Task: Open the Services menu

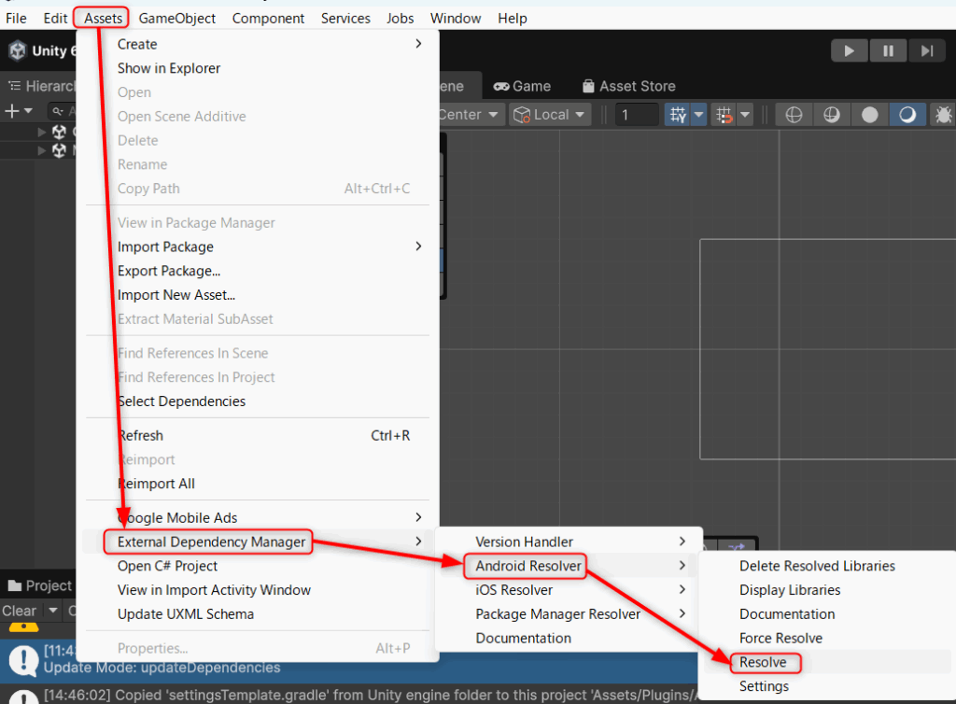Action: pyautogui.click(x=345, y=19)
